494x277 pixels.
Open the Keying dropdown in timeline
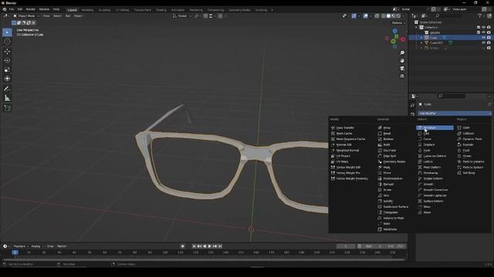click(x=37, y=246)
